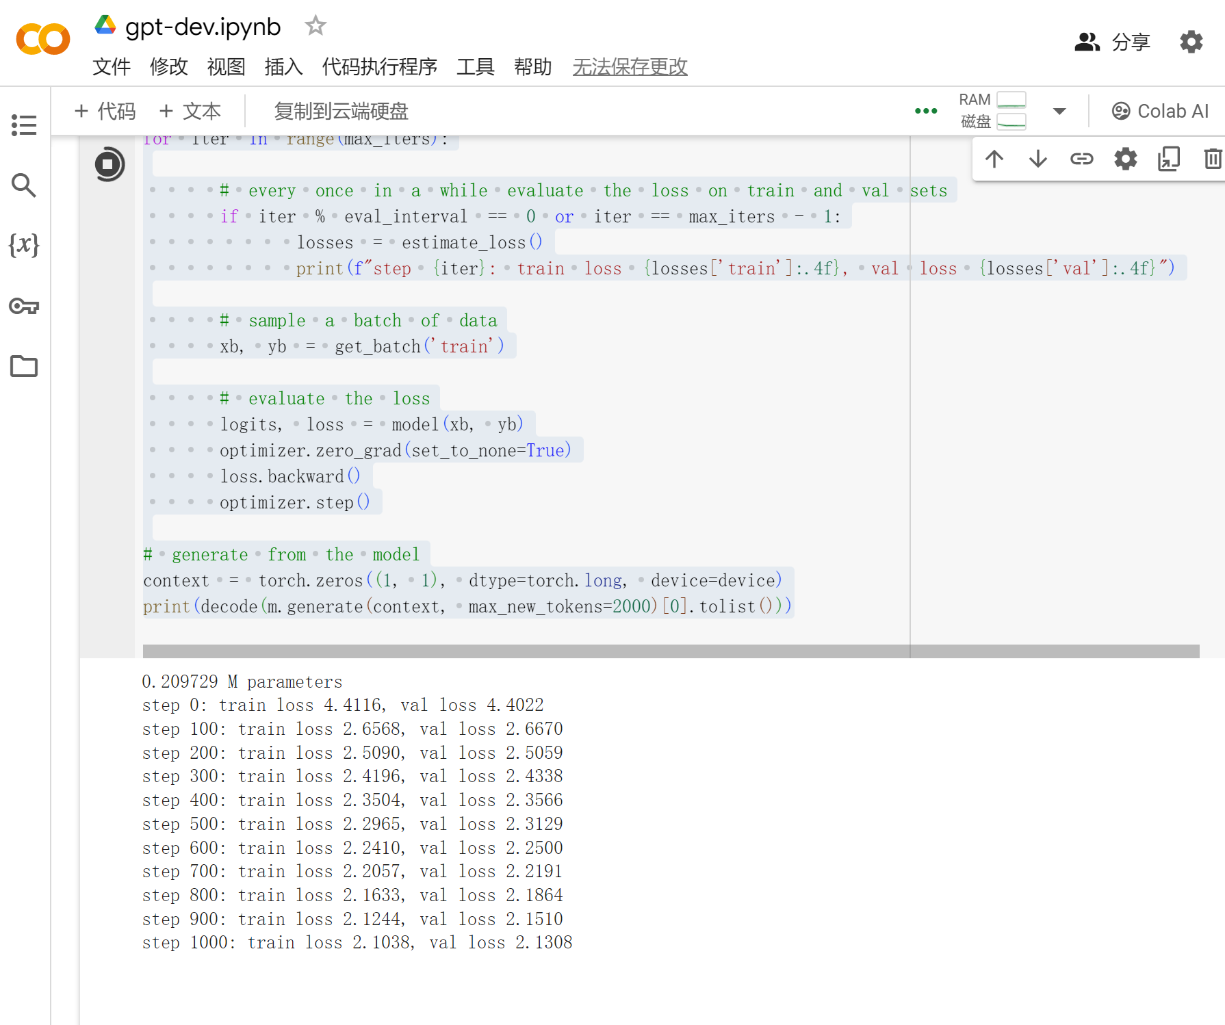Click the 'step 1000' output line
The height and width of the screenshot is (1025, 1225).
tap(357, 942)
